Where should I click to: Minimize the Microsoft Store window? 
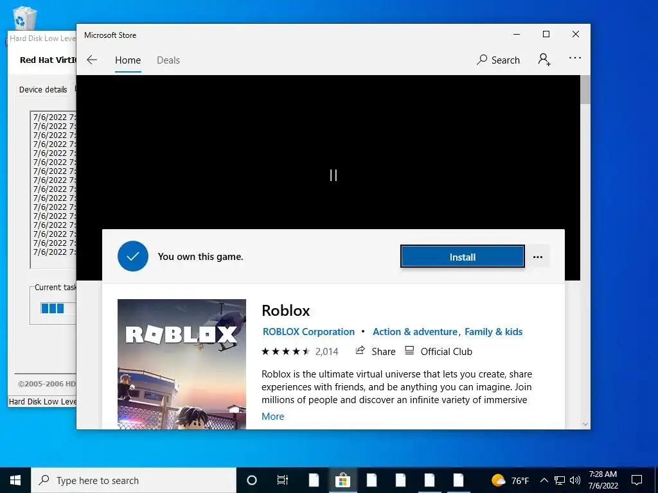pos(517,35)
